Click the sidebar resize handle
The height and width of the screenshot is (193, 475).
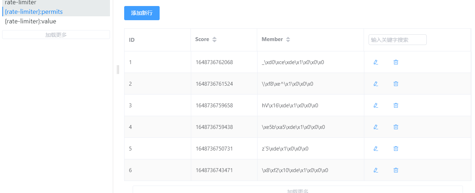point(118,70)
